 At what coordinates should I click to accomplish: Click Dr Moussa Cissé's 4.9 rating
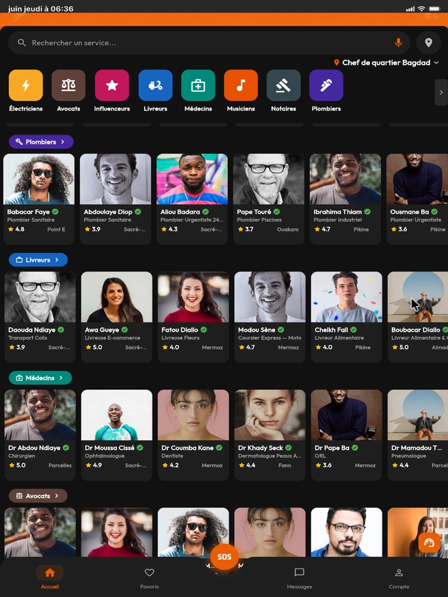(x=94, y=465)
